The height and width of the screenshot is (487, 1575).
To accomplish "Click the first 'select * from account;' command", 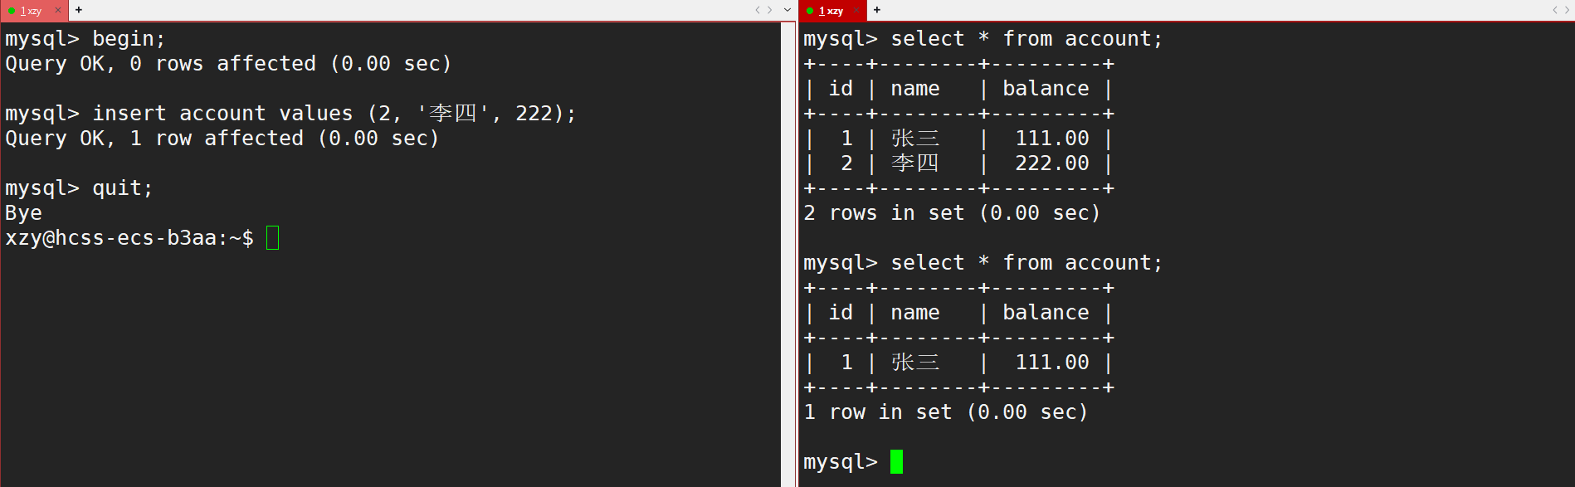I will [1026, 39].
